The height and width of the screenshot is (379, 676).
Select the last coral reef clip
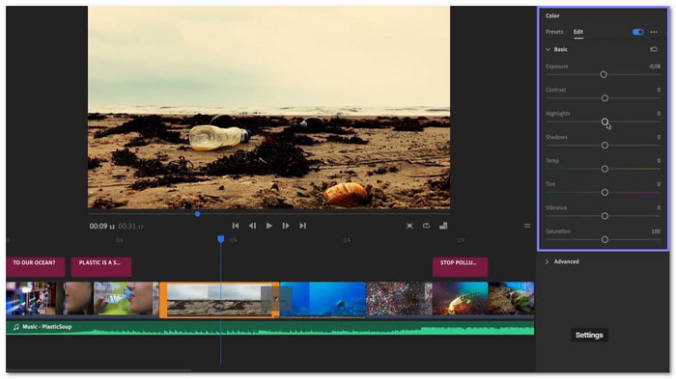click(511, 299)
